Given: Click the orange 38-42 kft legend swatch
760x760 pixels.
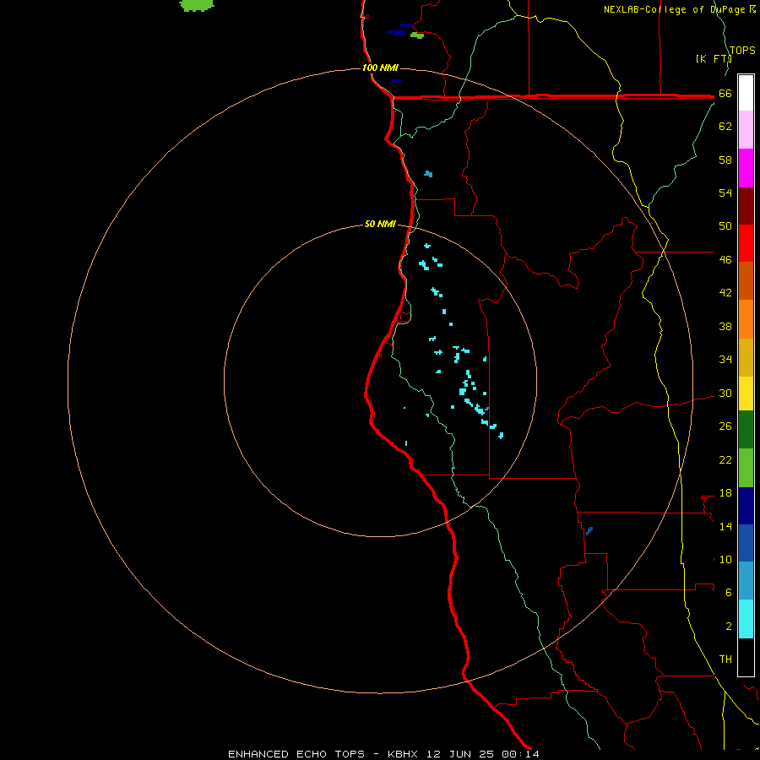Looking at the screenshot, I should [x=746, y=318].
